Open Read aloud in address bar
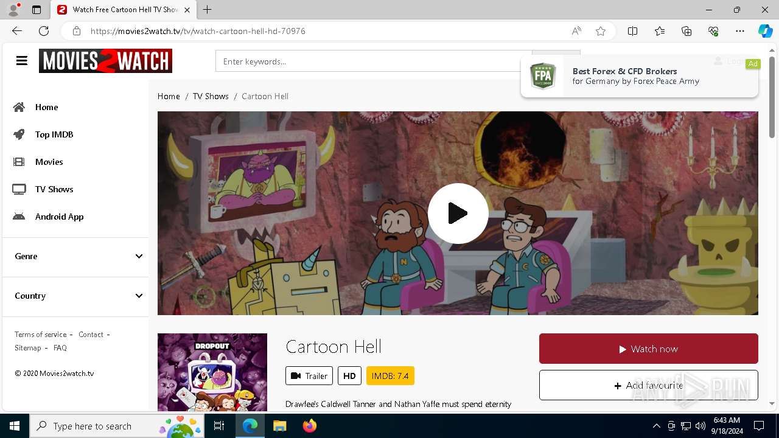The width and height of the screenshot is (779, 438). pos(576,31)
